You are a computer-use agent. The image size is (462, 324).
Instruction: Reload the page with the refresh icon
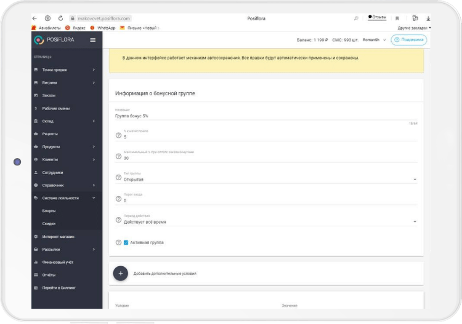pos(60,18)
